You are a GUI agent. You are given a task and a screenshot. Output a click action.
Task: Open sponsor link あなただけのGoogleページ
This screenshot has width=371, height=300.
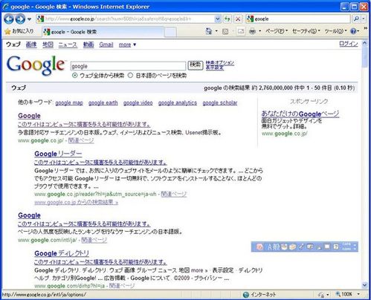300,114
